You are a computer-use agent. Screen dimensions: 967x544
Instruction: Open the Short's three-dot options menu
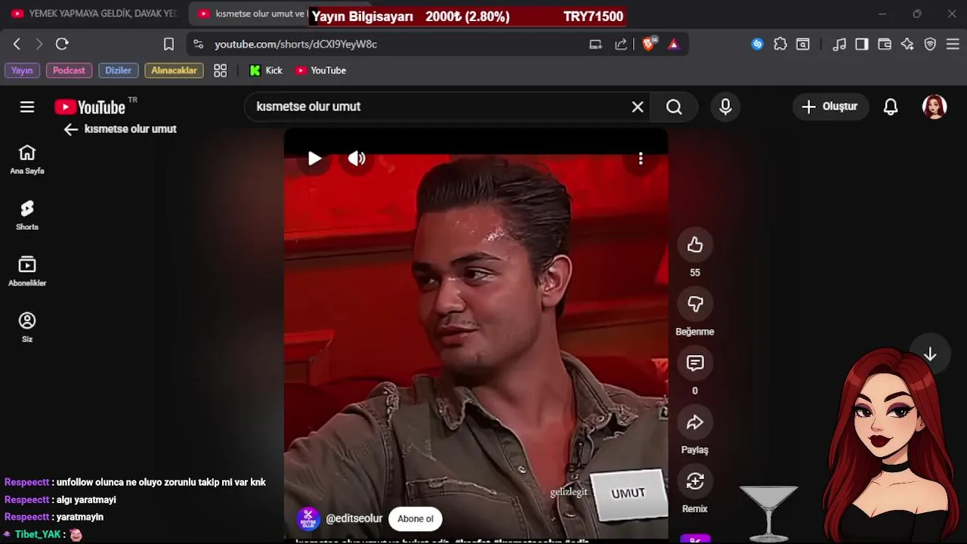tap(641, 158)
